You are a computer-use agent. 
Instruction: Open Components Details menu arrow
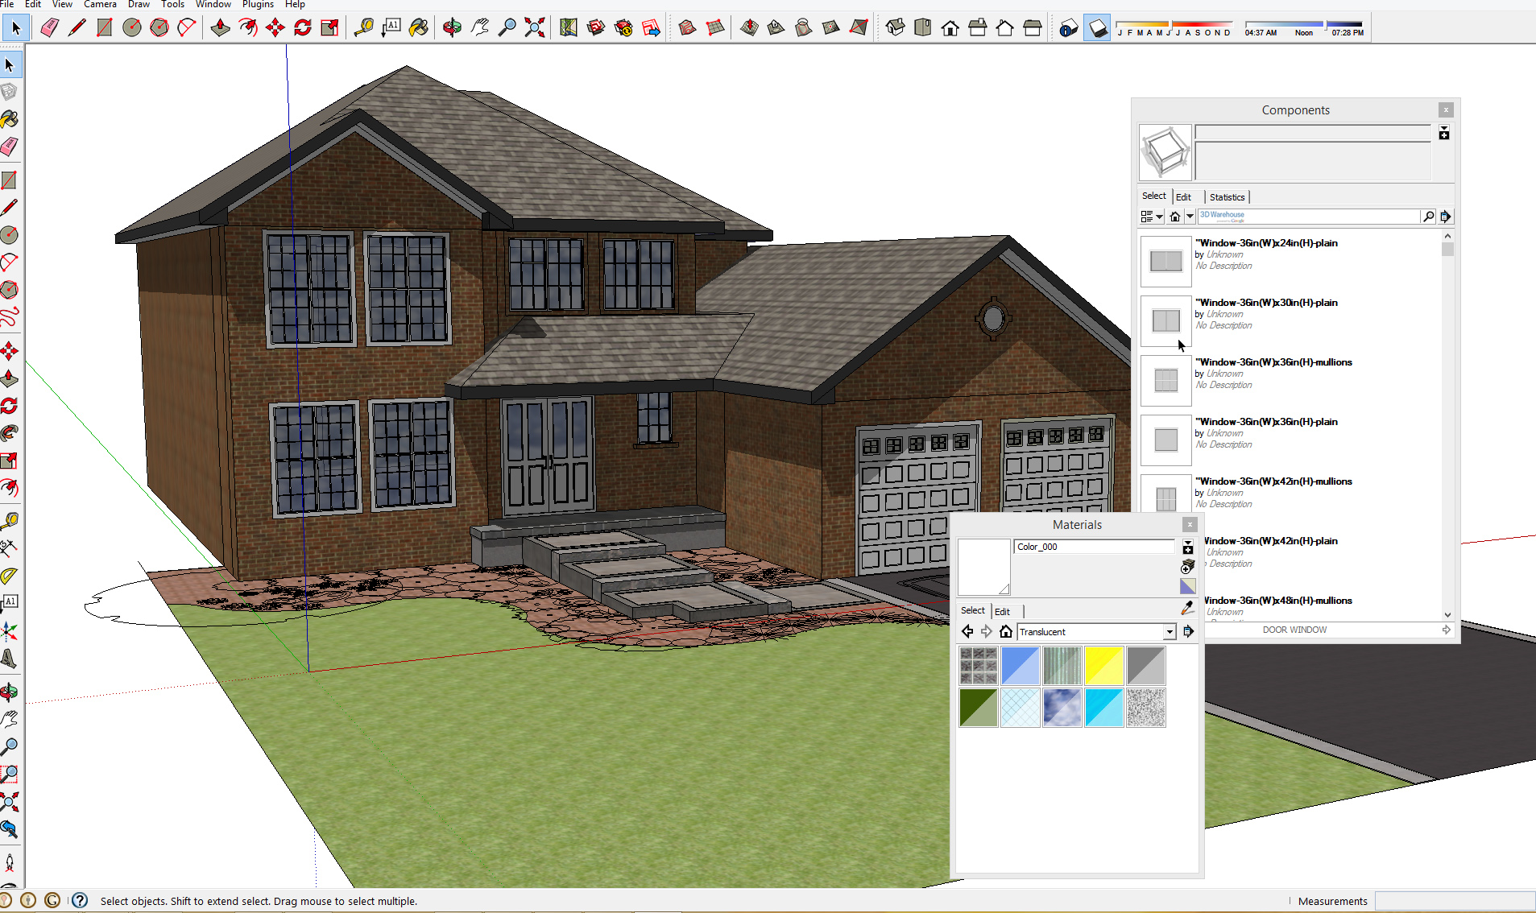pos(1446,216)
